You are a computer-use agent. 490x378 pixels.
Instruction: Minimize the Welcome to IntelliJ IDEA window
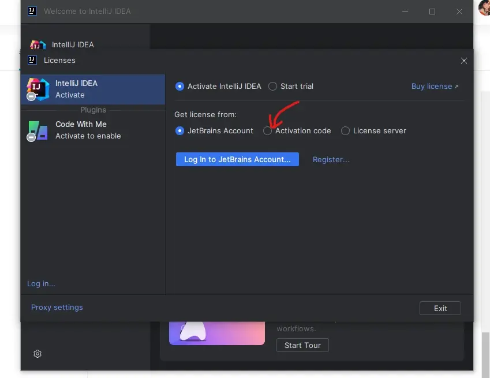(x=405, y=12)
